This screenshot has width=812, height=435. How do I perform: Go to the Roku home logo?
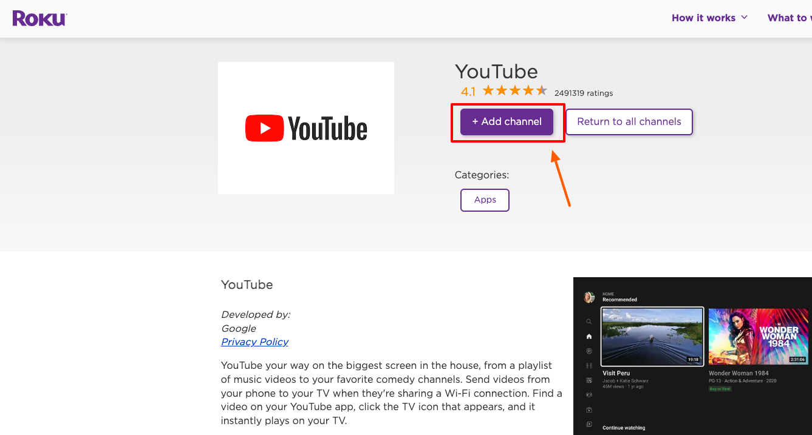tap(39, 18)
